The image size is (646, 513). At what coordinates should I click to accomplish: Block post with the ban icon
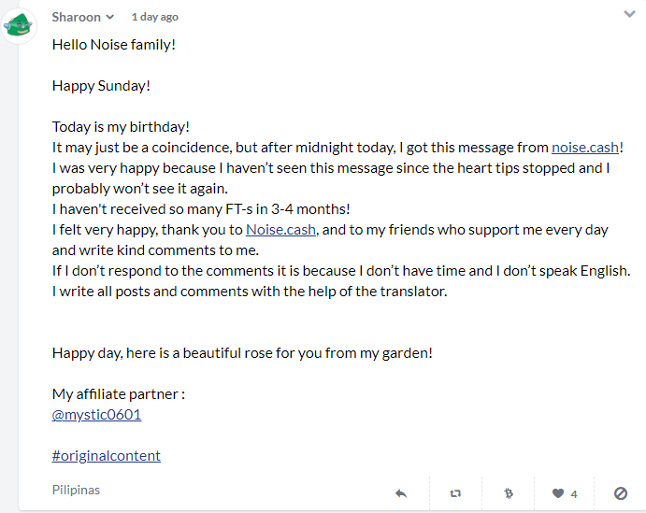pyautogui.click(x=621, y=493)
